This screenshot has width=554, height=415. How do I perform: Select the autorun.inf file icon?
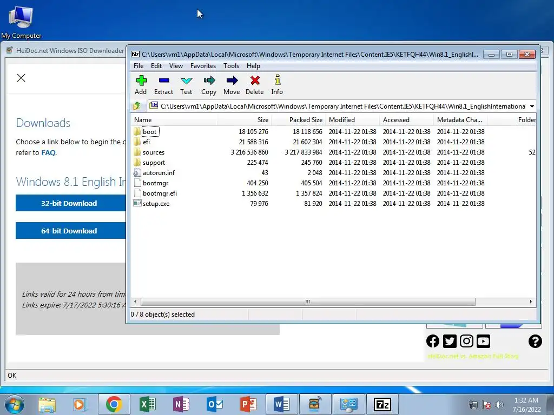coord(137,172)
